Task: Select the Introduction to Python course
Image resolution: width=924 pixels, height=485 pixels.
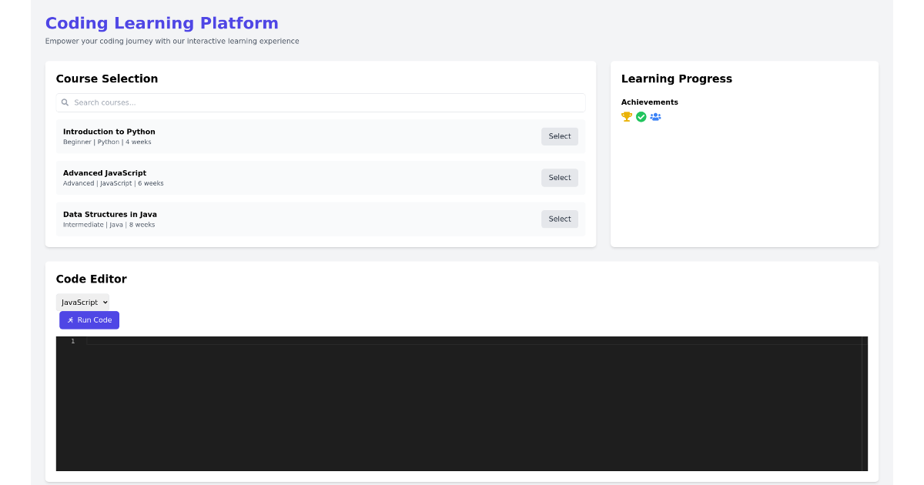Action: [x=559, y=135]
